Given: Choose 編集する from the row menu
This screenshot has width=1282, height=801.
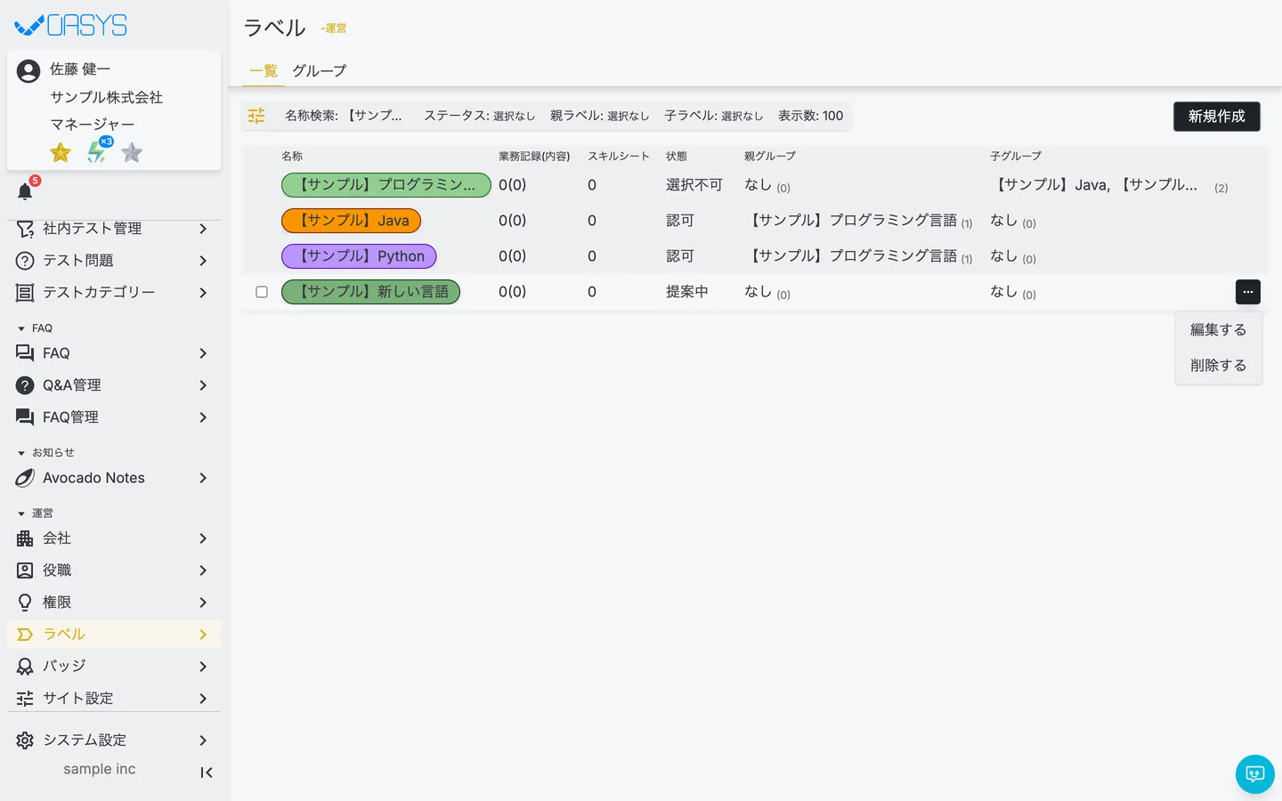Looking at the screenshot, I should [x=1218, y=330].
